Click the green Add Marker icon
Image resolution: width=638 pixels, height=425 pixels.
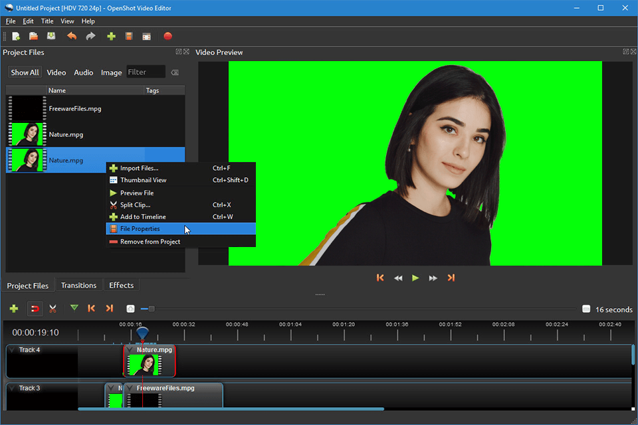74,308
